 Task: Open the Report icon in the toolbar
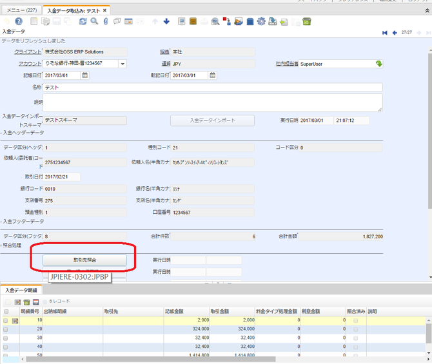[x=182, y=21]
